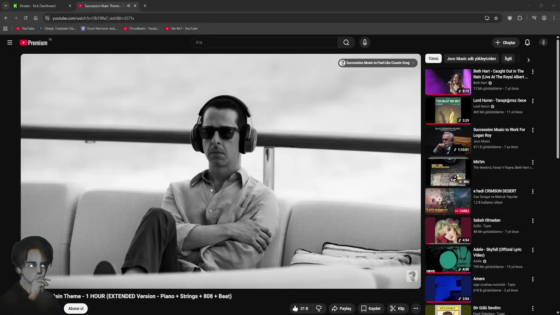The width and height of the screenshot is (560, 315).
Task: Open options for Amare video
Action: pyautogui.click(x=532, y=279)
